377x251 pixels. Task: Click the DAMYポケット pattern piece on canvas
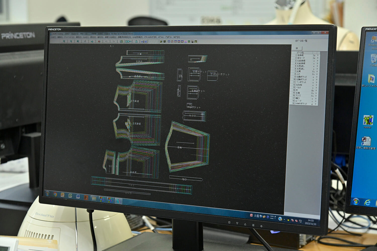pyautogui.click(x=213, y=76)
